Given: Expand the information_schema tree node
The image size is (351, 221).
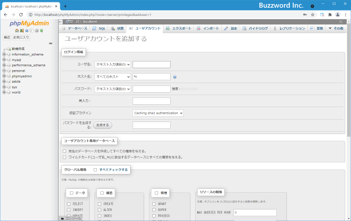Looking at the screenshot, I should (4, 54).
